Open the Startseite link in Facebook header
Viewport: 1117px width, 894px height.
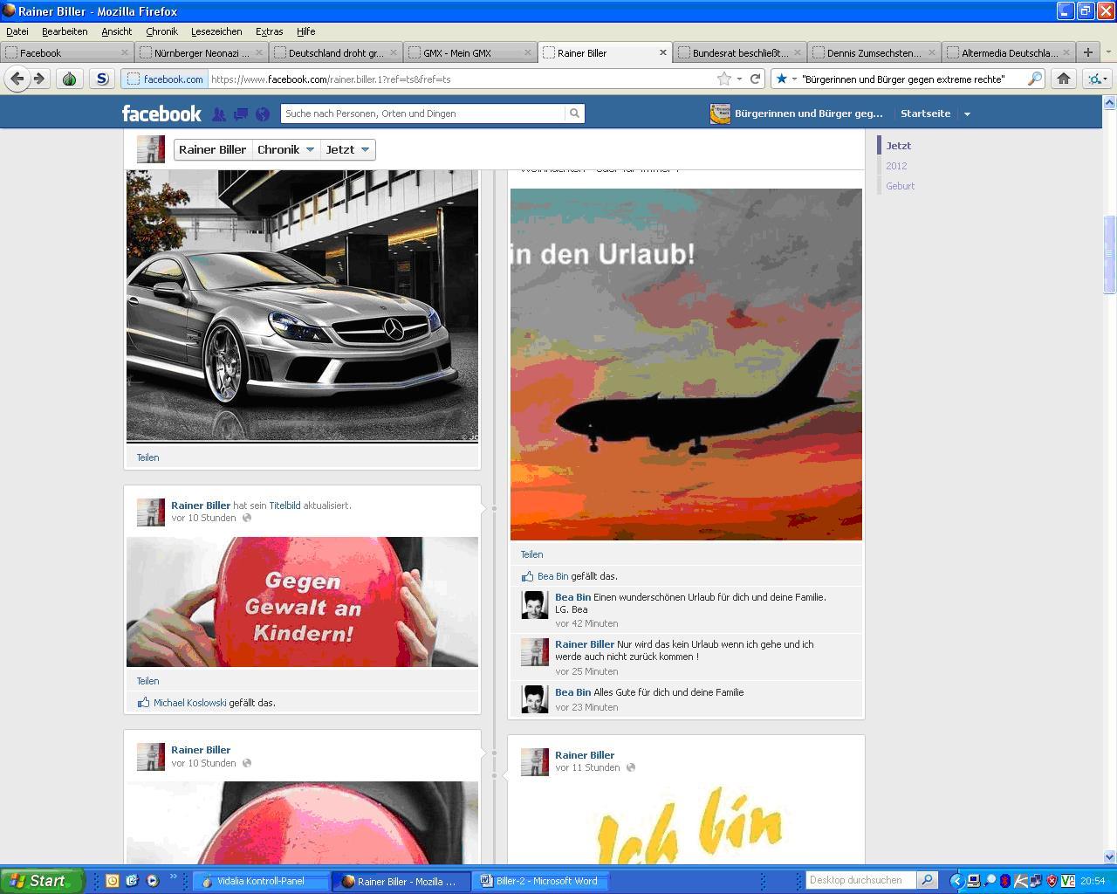coord(925,113)
